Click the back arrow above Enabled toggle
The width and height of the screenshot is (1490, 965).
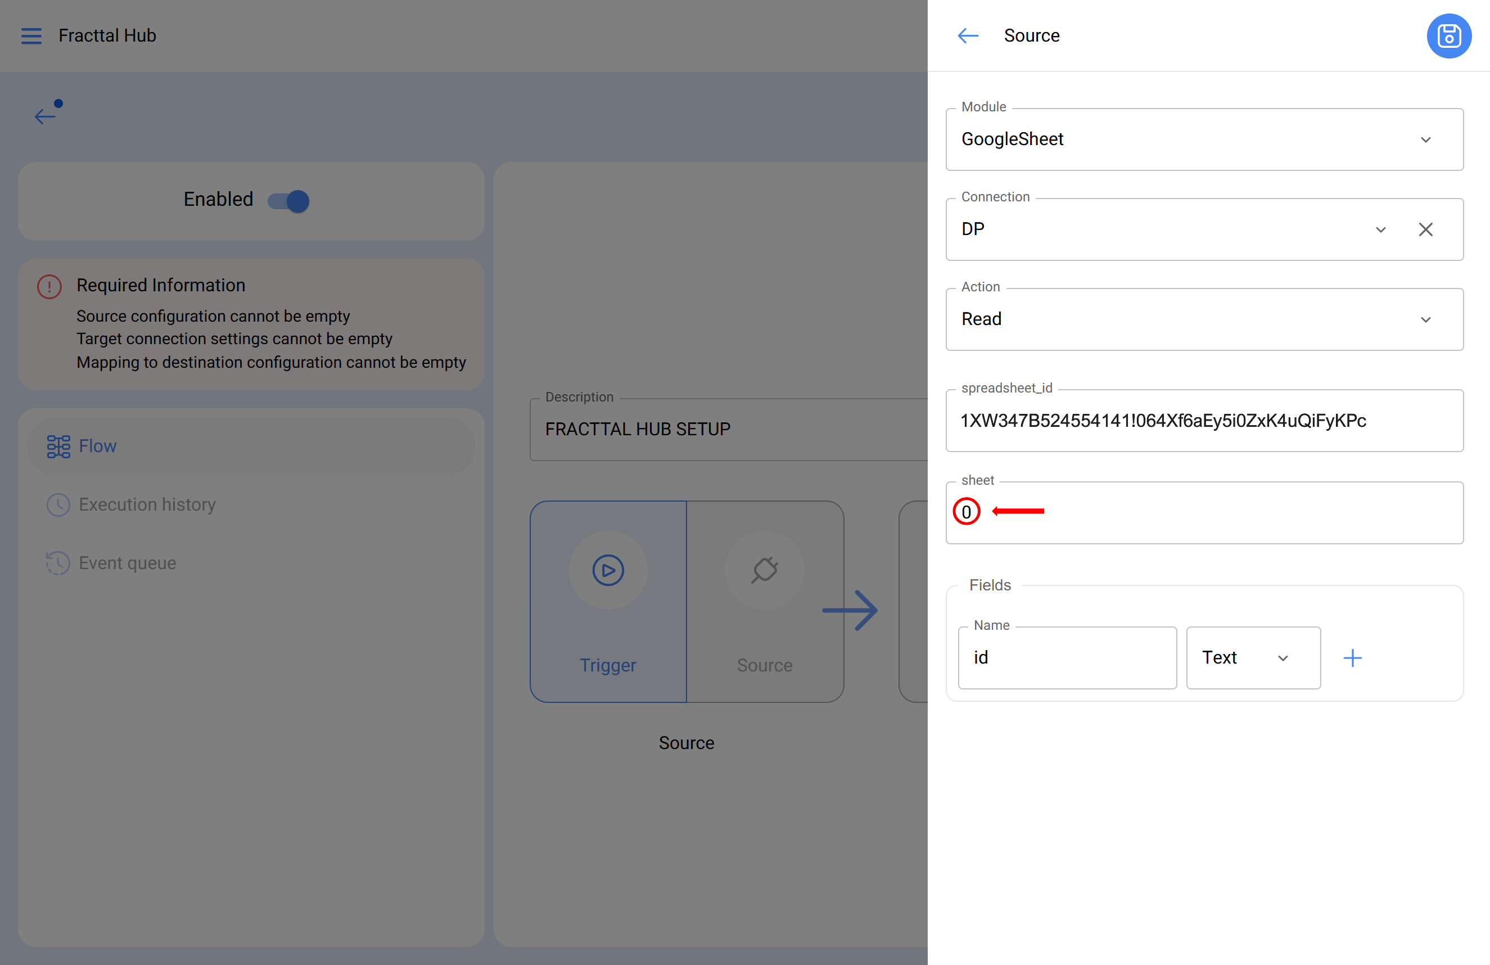44,116
